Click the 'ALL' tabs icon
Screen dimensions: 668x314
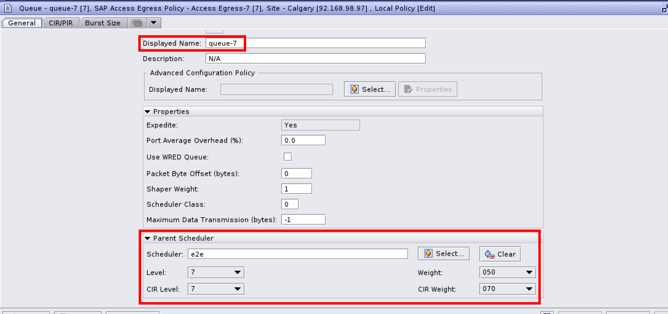[137, 23]
